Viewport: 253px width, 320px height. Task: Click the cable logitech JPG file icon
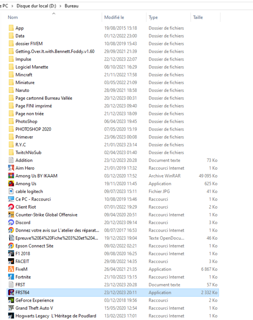pos(11,191)
